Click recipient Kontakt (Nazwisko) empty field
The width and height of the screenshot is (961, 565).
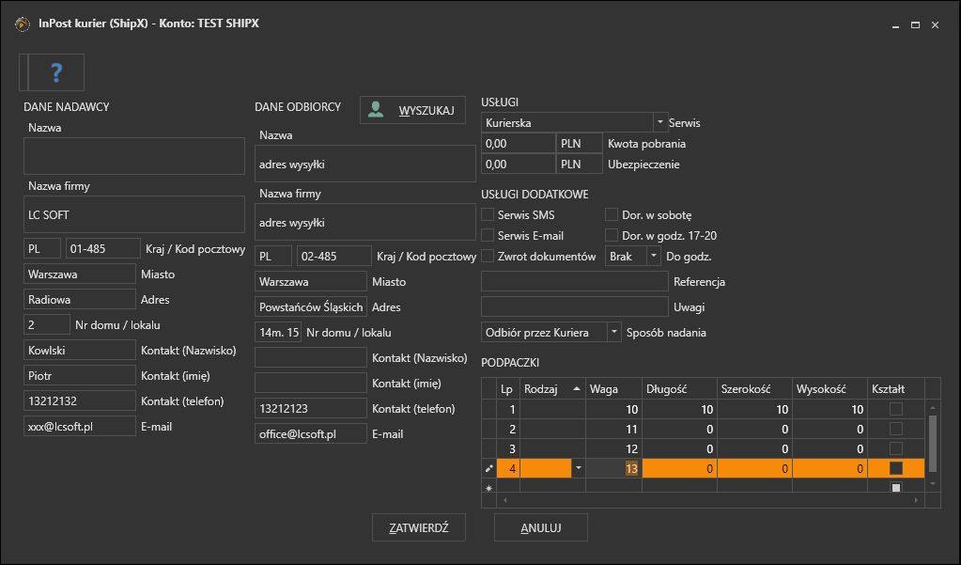pyautogui.click(x=311, y=357)
